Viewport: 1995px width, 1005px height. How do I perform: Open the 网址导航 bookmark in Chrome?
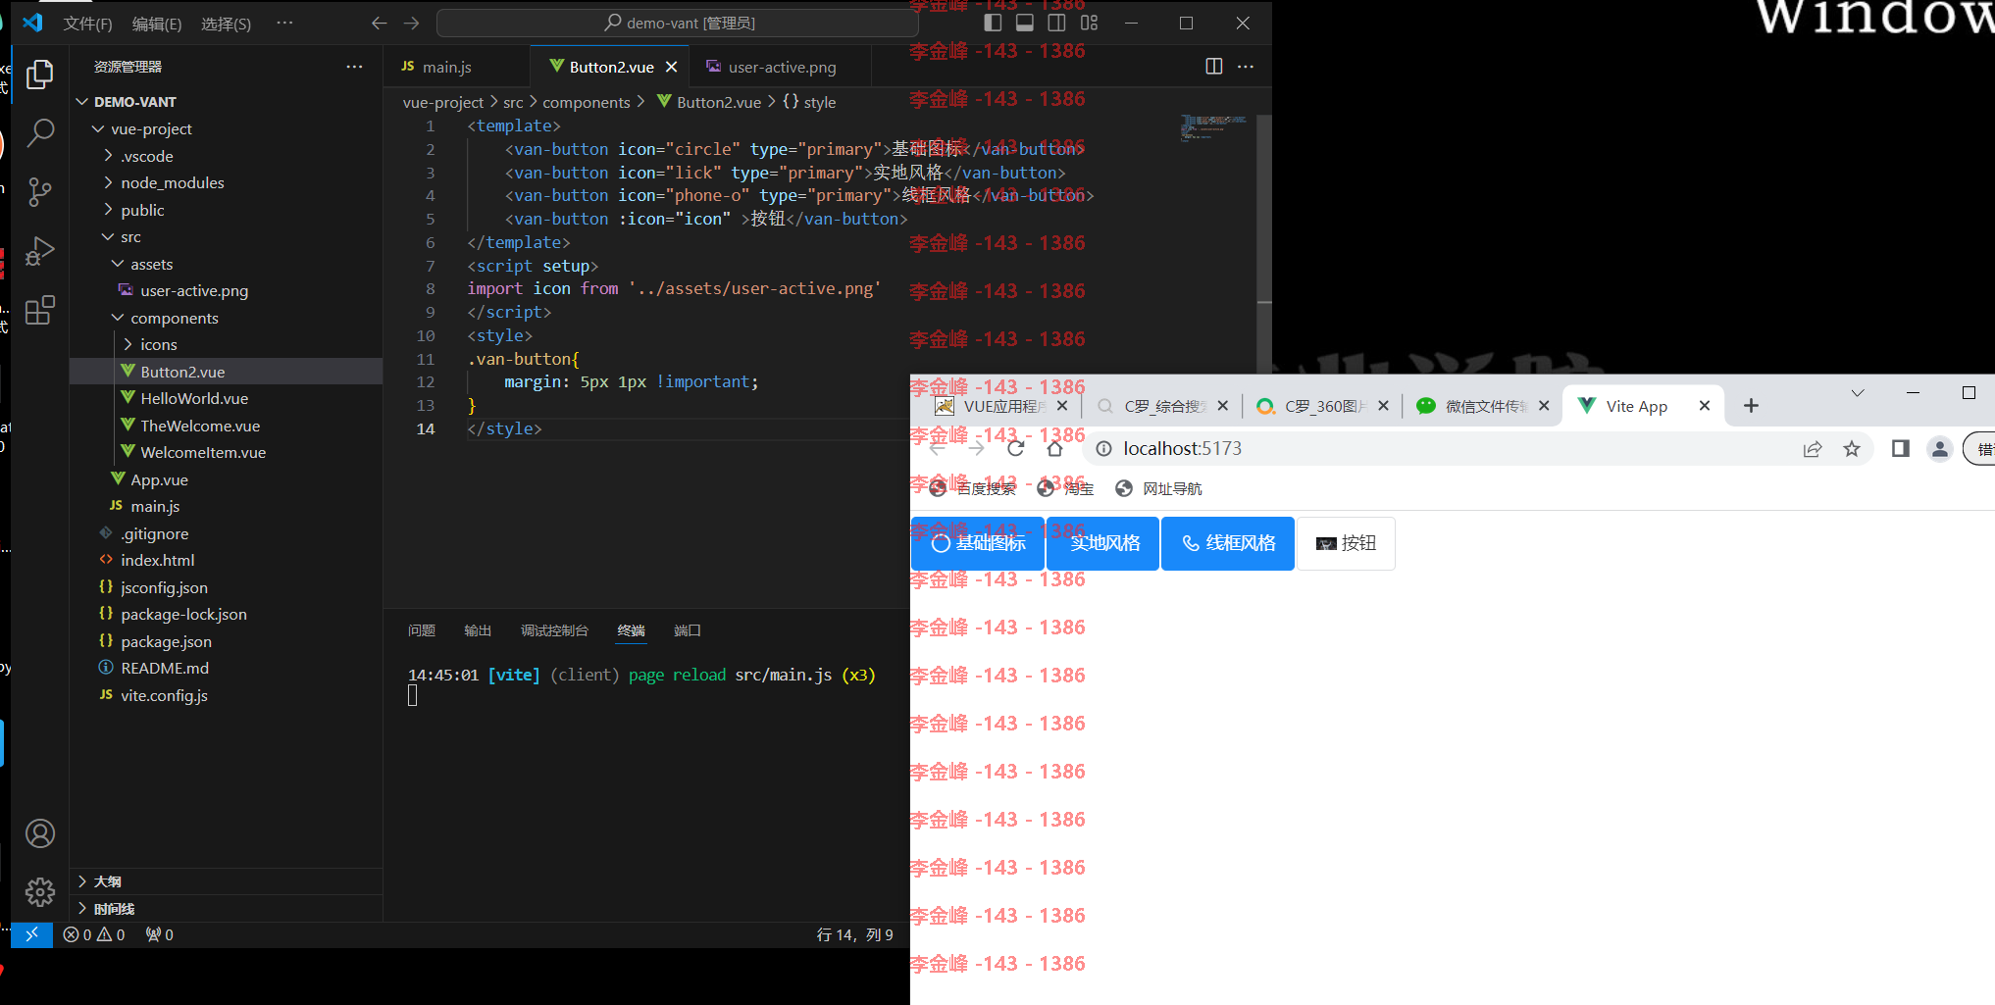[x=1159, y=488]
